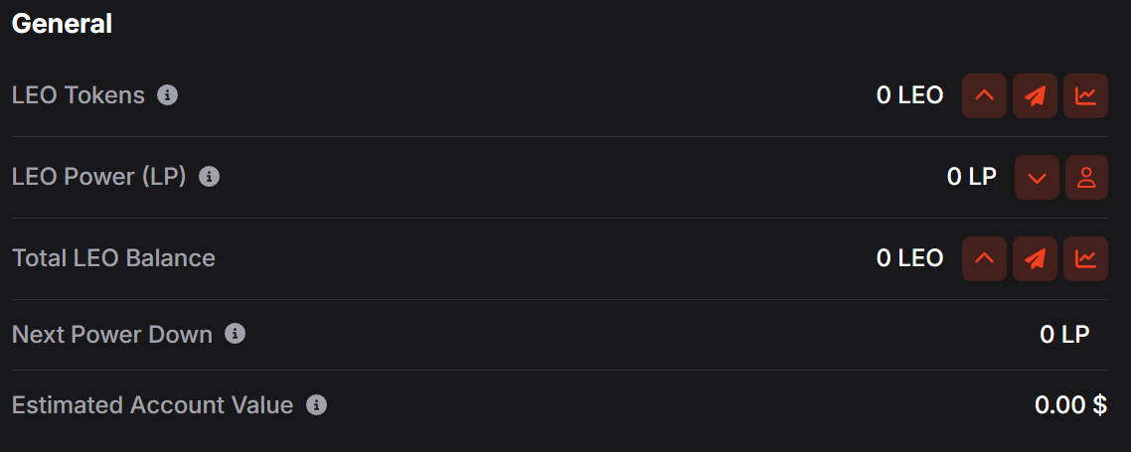Click the up chevron in LEO Tokens row

tap(985, 96)
